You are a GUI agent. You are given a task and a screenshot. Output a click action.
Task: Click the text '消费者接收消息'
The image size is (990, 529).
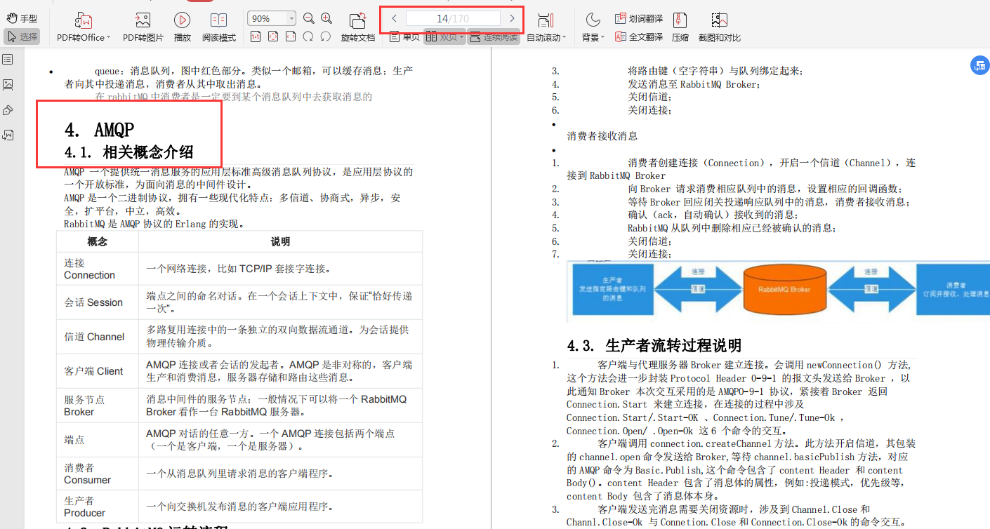602,136
